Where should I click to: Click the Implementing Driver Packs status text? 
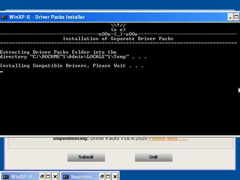coord(100,138)
